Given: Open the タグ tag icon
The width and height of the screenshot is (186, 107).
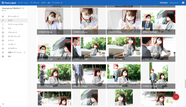Looking at the screenshot, I should click(3, 28).
